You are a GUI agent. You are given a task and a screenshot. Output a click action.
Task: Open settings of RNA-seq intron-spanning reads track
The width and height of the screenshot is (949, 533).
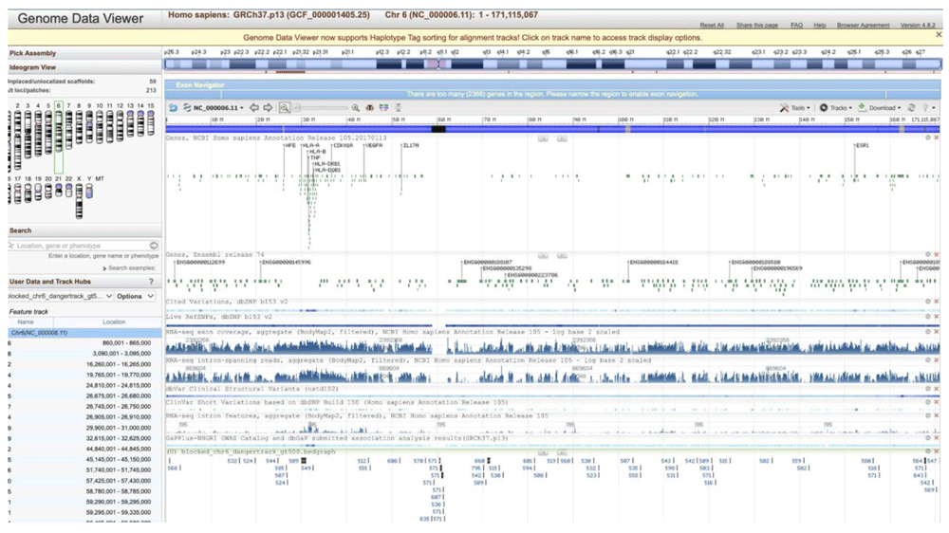(x=928, y=360)
